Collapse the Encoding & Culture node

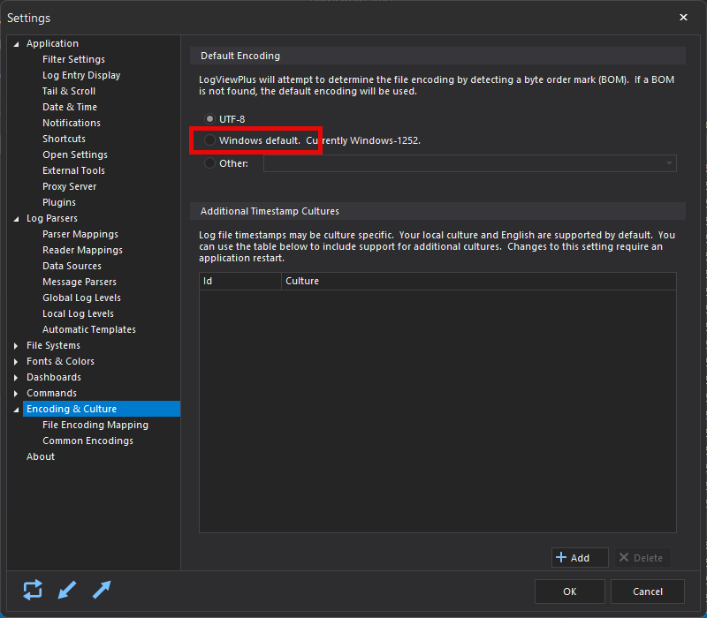click(16, 410)
